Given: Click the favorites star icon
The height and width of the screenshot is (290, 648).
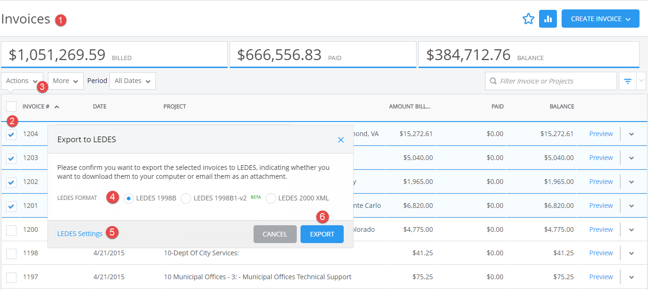Looking at the screenshot, I should [x=529, y=18].
